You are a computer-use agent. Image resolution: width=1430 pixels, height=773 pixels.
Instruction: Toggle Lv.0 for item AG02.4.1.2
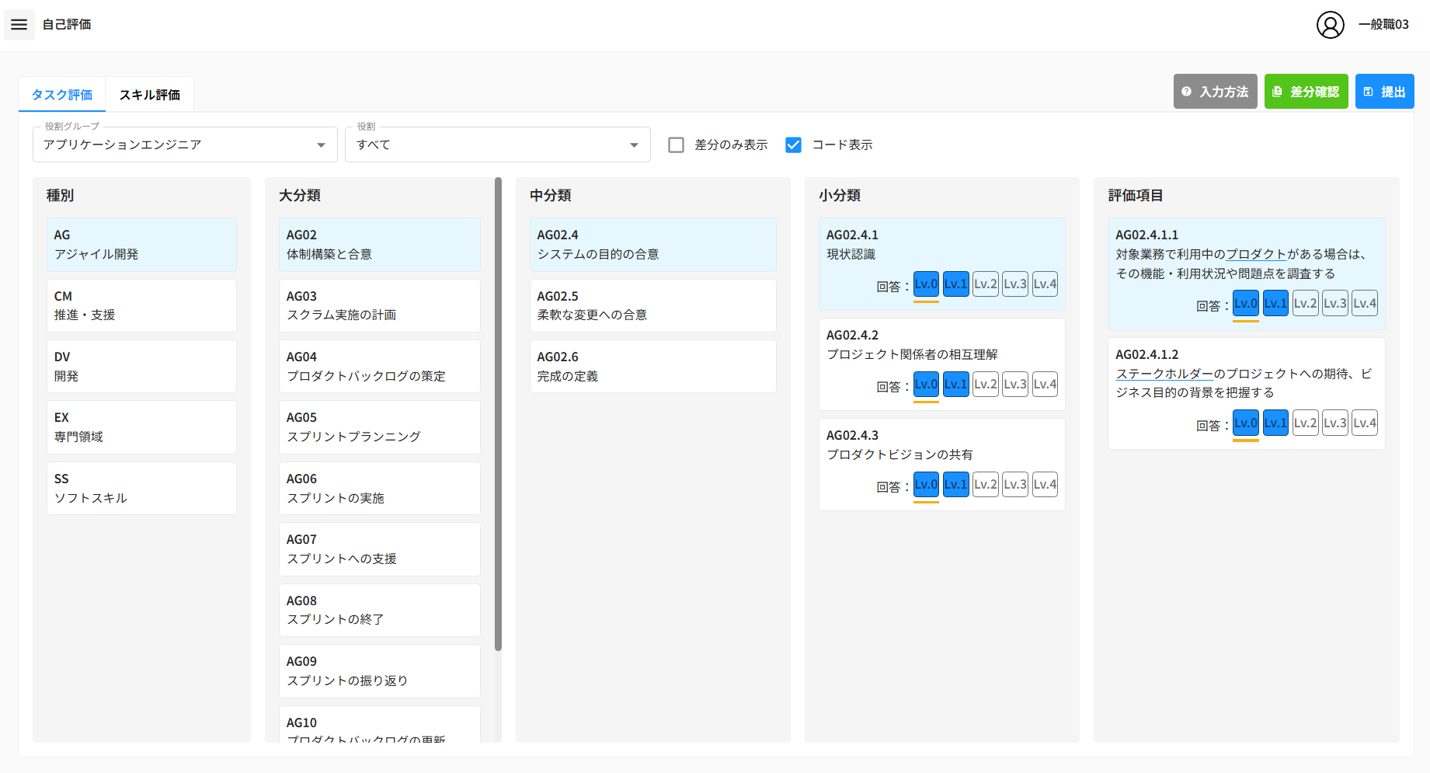click(x=1246, y=423)
